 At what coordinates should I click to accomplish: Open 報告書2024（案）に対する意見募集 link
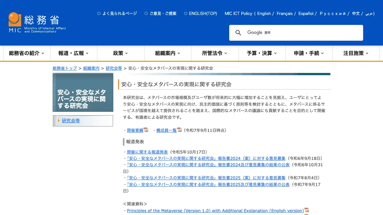pos(206,158)
